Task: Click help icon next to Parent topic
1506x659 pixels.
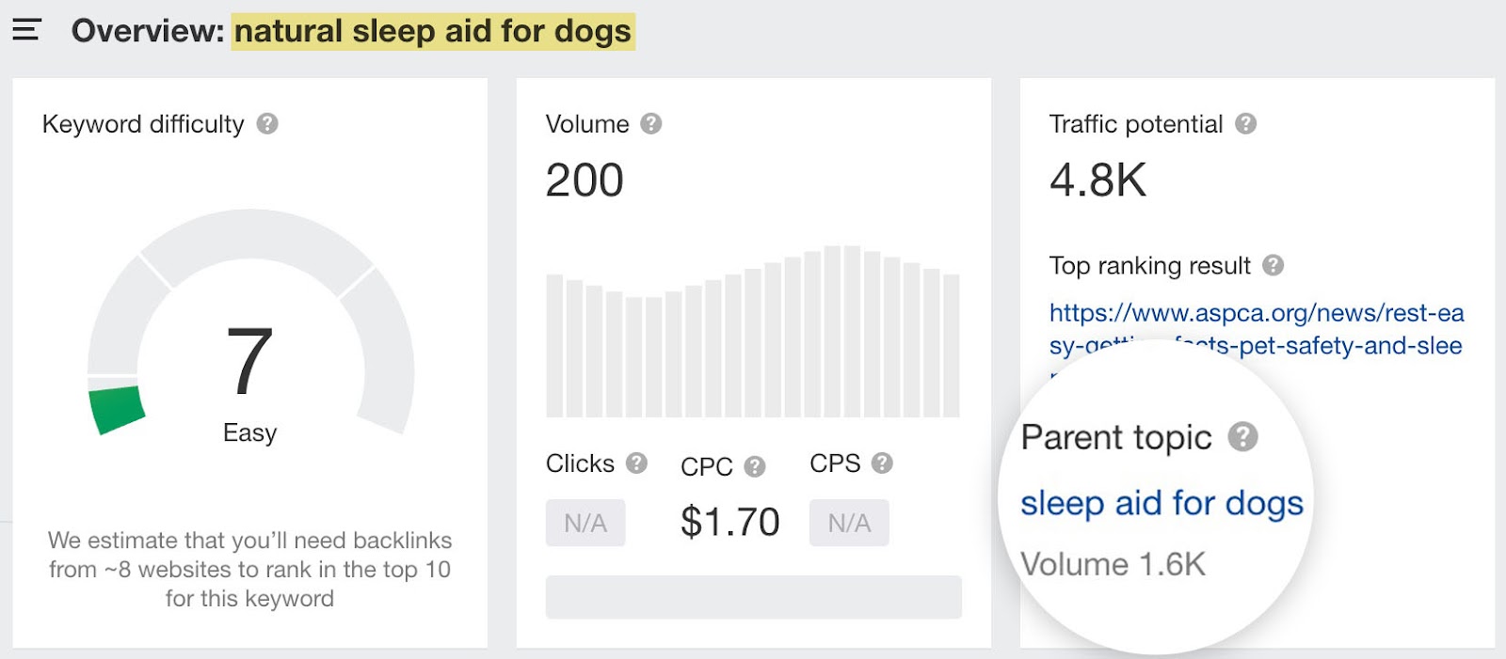Action: pos(1242,437)
